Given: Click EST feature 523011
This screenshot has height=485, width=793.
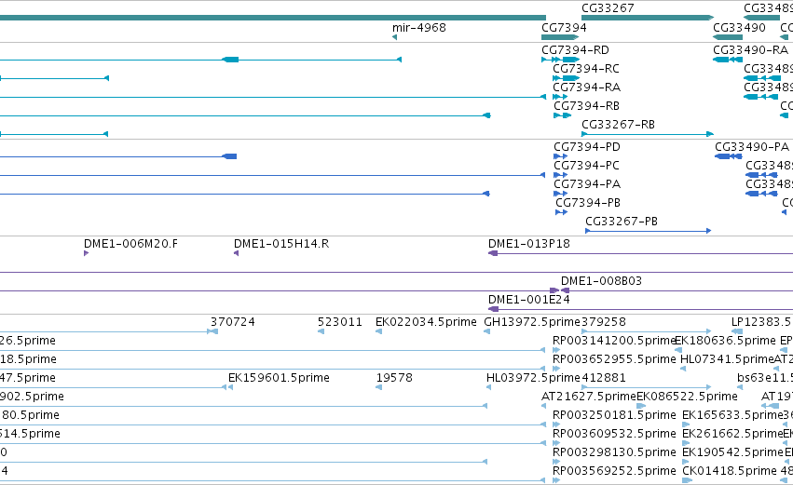Looking at the screenshot, I should (340, 322).
